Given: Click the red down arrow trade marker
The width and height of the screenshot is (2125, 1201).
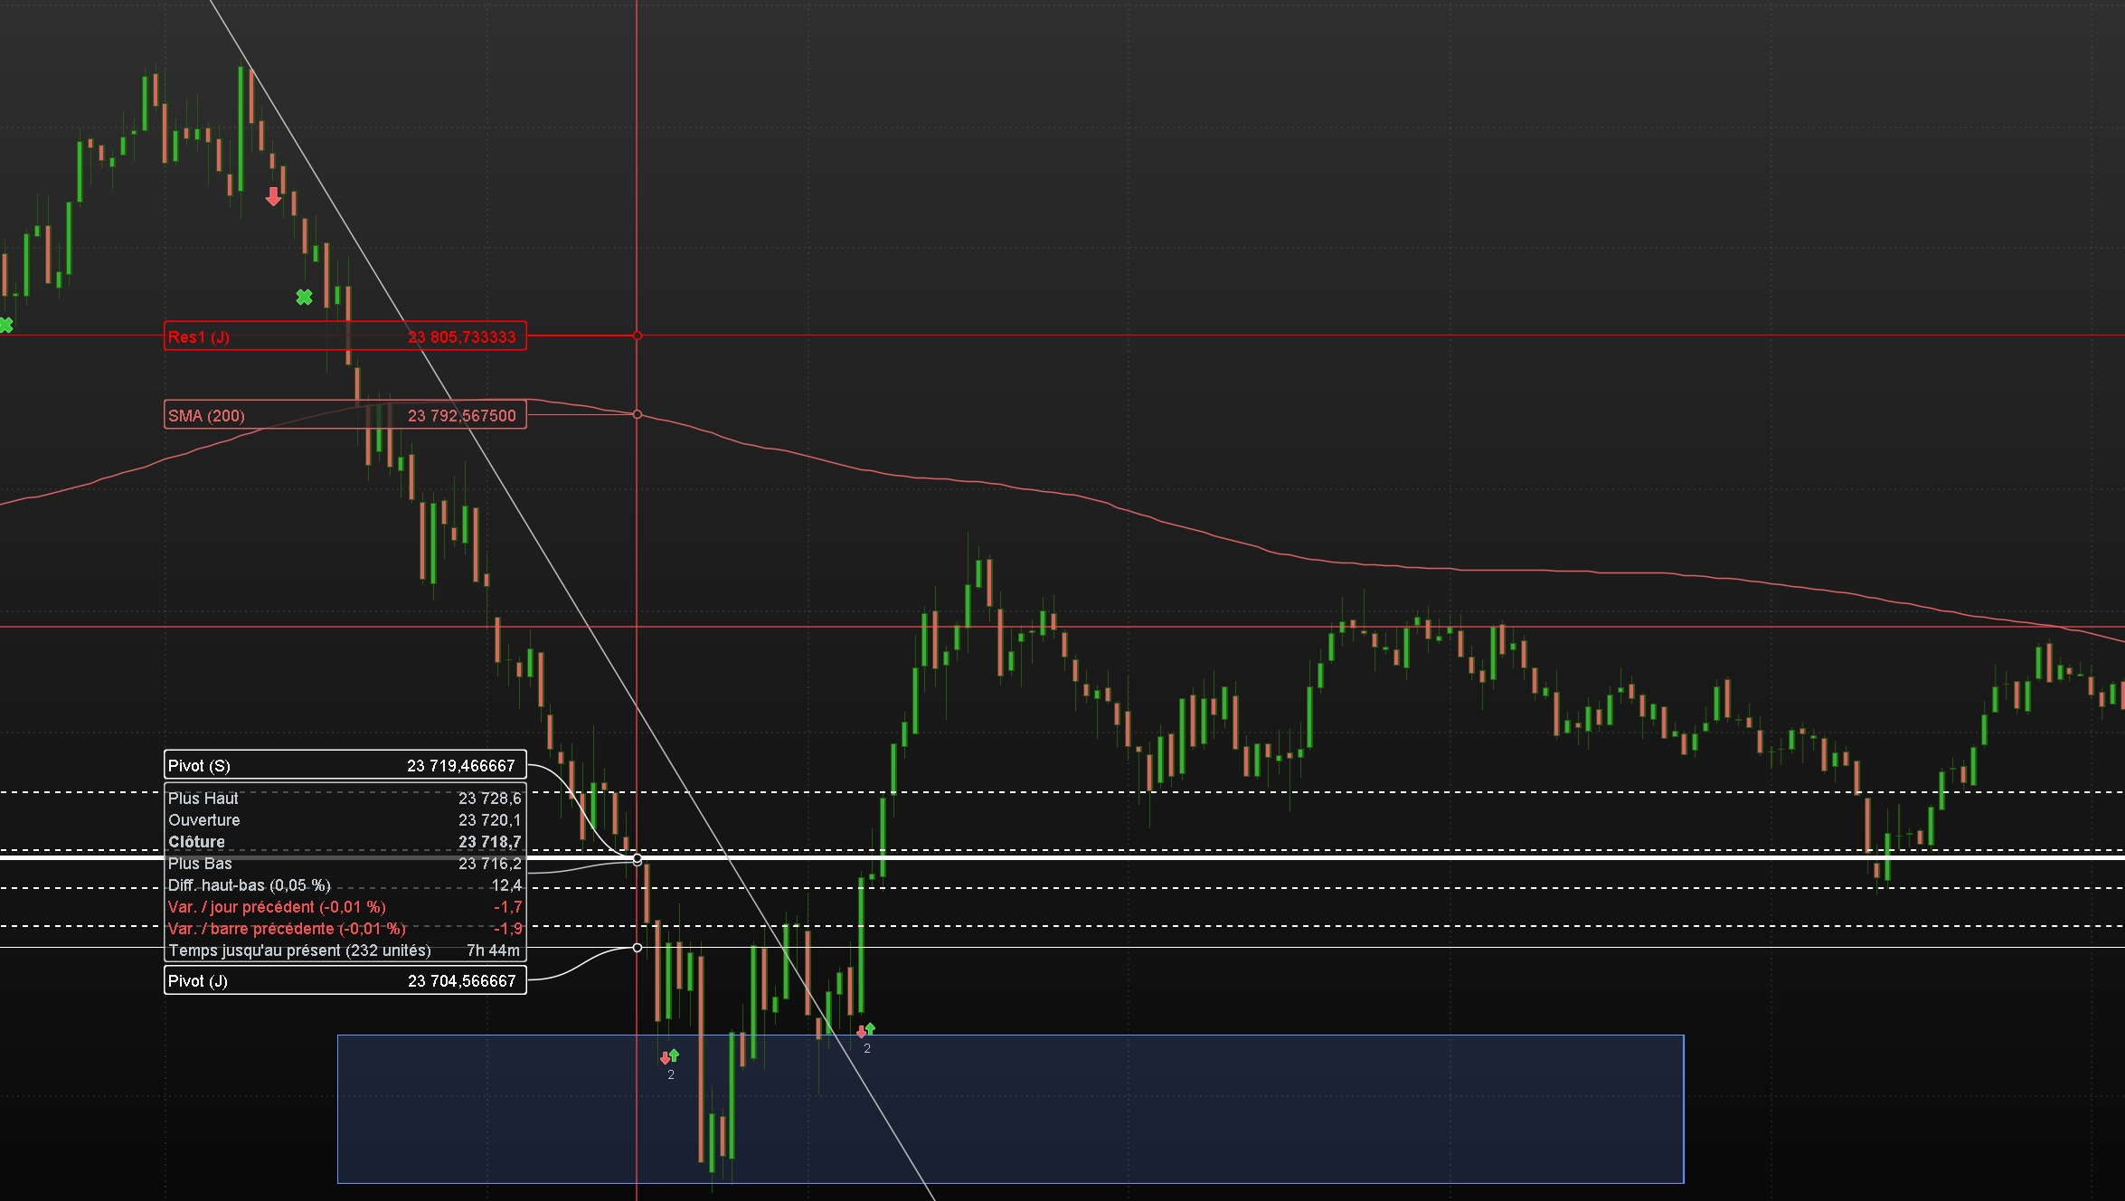Looking at the screenshot, I should coord(273,196).
